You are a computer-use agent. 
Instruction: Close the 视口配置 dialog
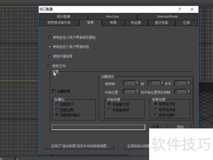point(192,9)
